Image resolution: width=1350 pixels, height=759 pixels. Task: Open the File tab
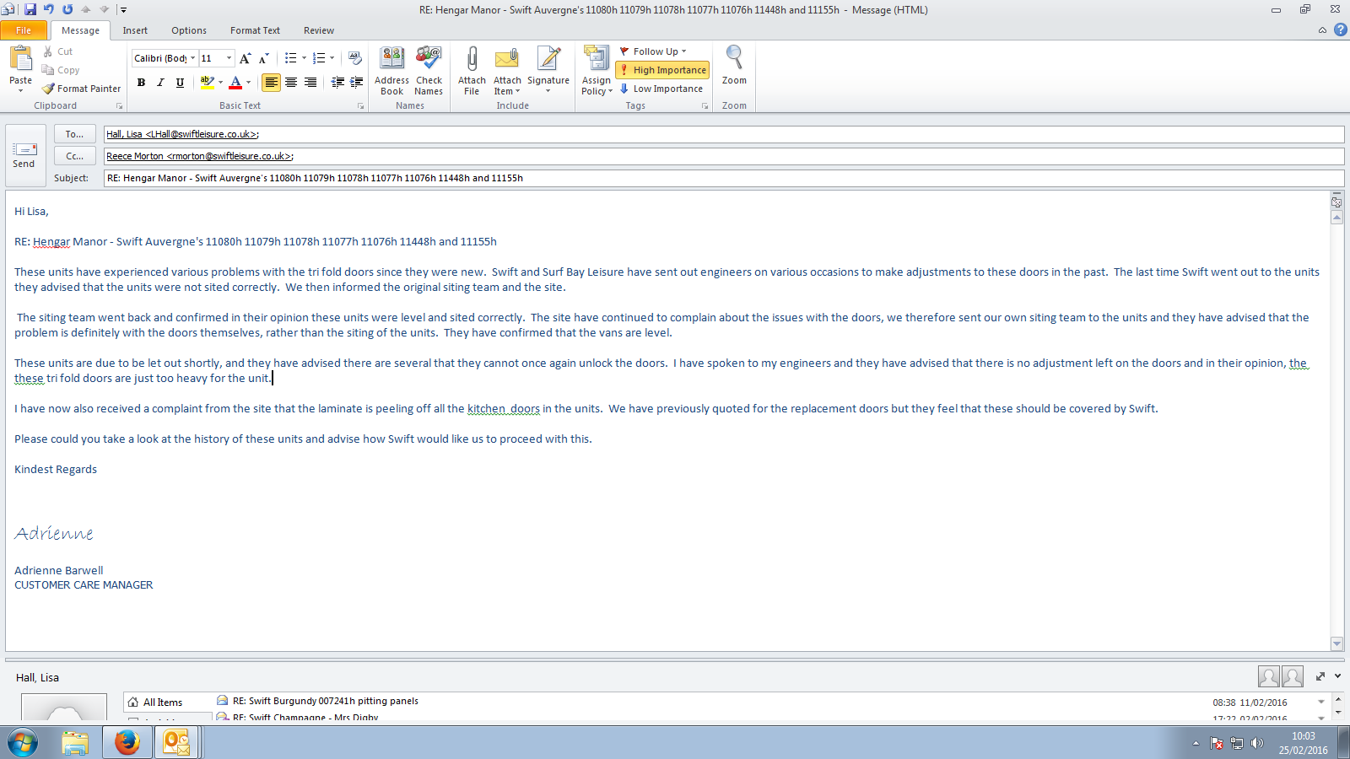pyautogui.click(x=24, y=30)
